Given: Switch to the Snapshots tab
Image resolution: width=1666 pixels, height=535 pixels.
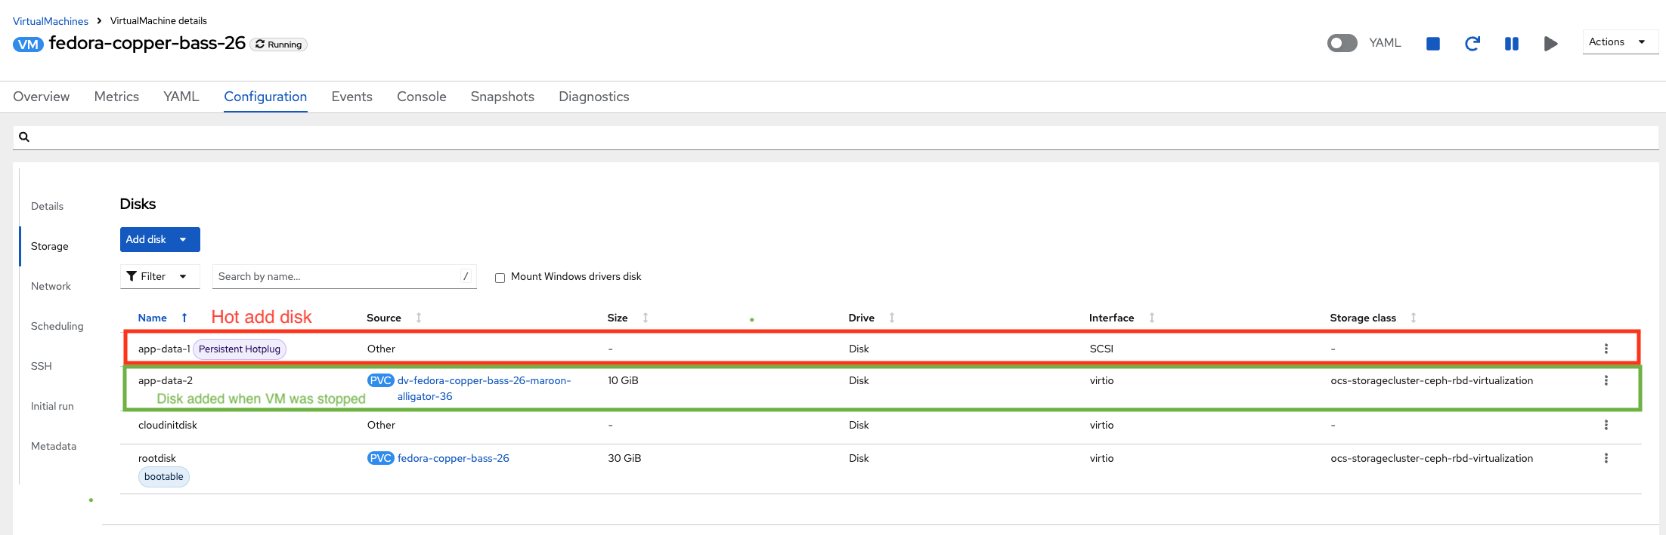Looking at the screenshot, I should [x=502, y=97].
